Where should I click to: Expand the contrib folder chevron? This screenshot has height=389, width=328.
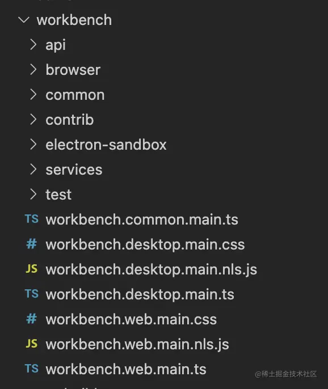click(33, 119)
